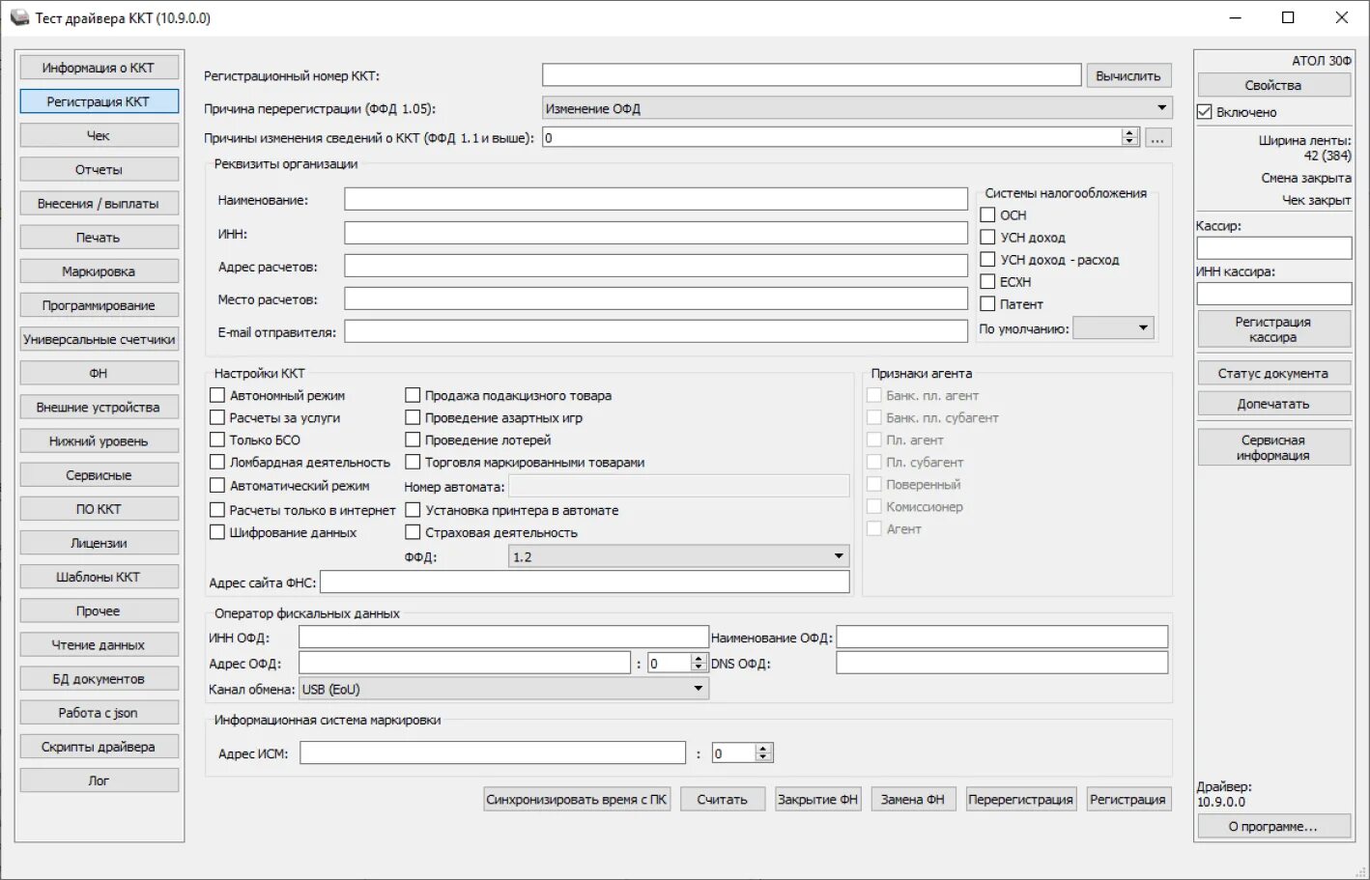
Task: Click the Допечатать button
Action: (1273, 404)
